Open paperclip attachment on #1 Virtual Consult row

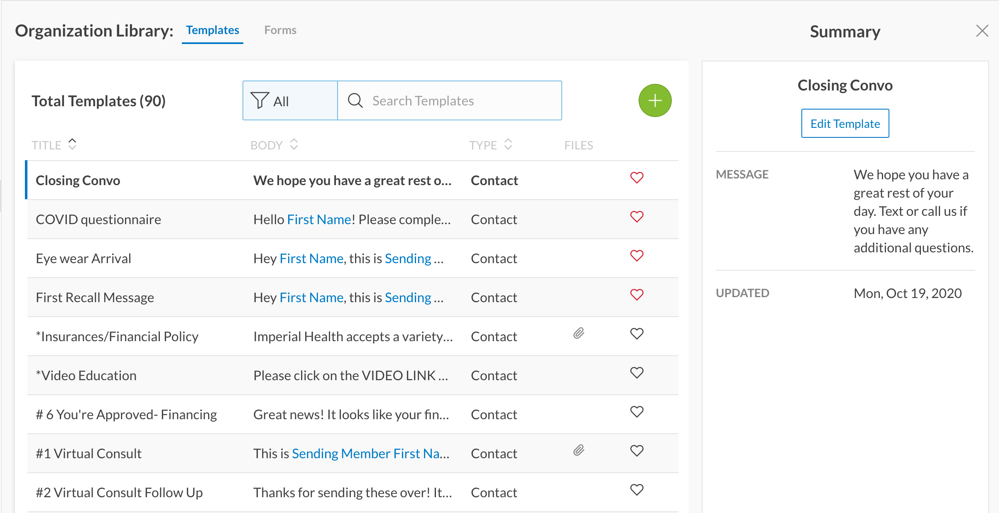click(x=579, y=450)
